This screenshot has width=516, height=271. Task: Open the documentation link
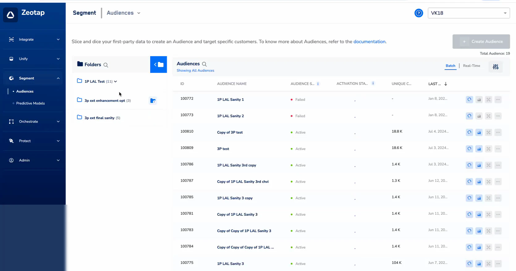369,42
